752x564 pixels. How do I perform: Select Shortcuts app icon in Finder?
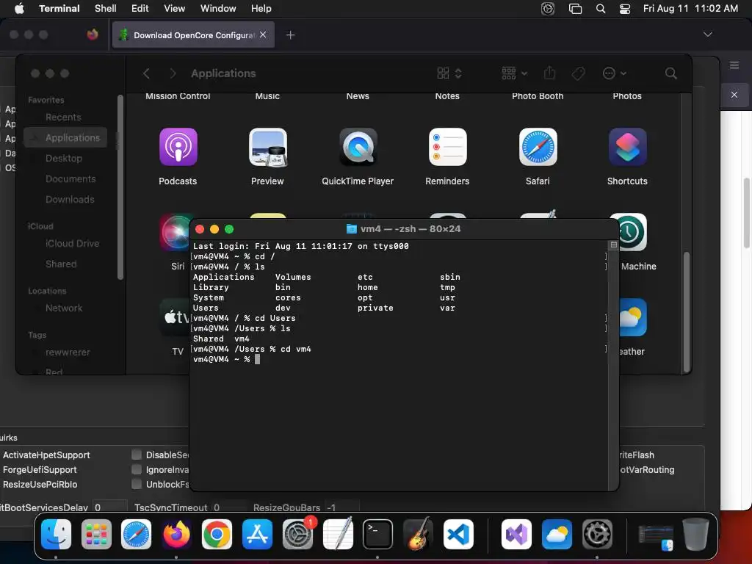click(x=627, y=147)
